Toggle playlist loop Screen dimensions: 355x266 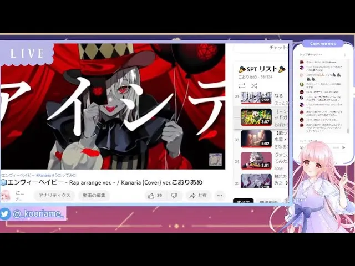[242, 86]
